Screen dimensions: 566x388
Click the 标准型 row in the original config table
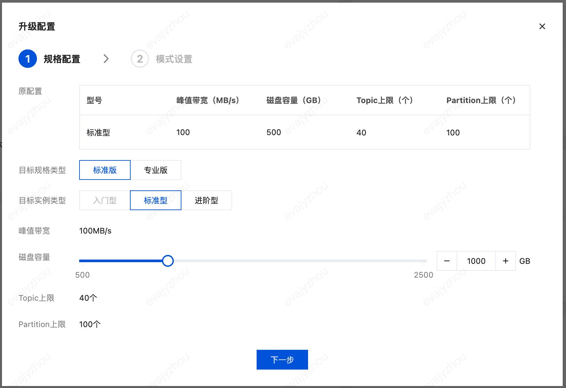pyautogui.click(x=98, y=132)
